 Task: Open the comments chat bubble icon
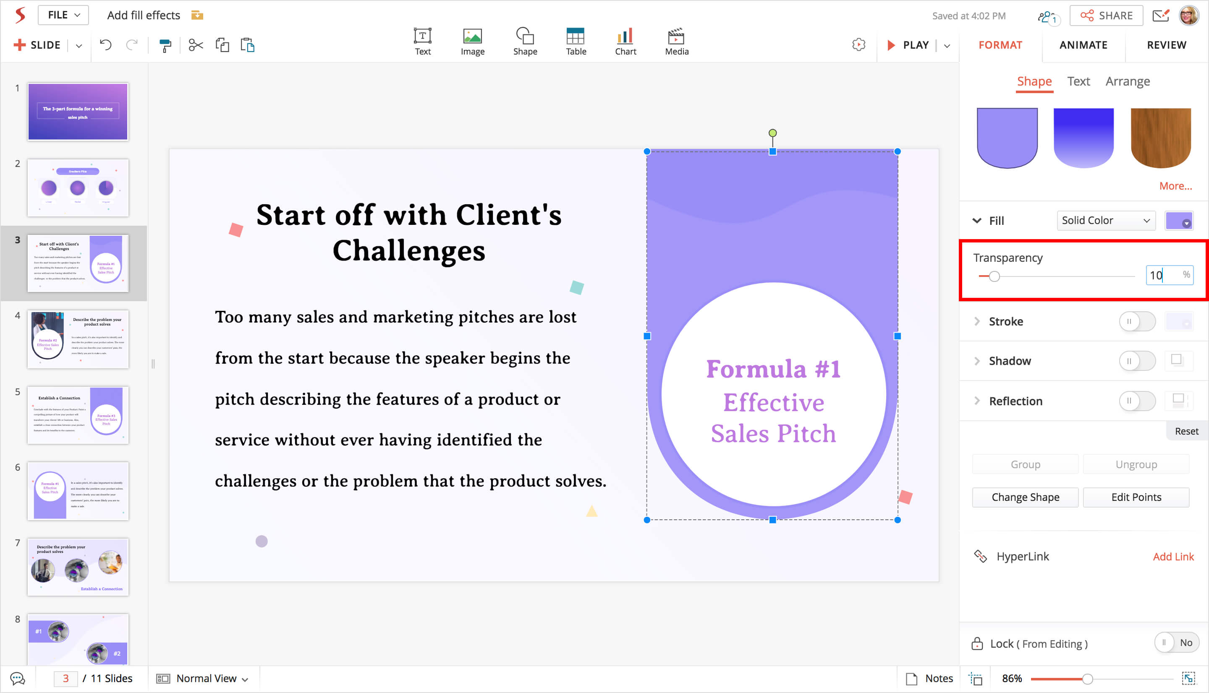[x=18, y=678]
